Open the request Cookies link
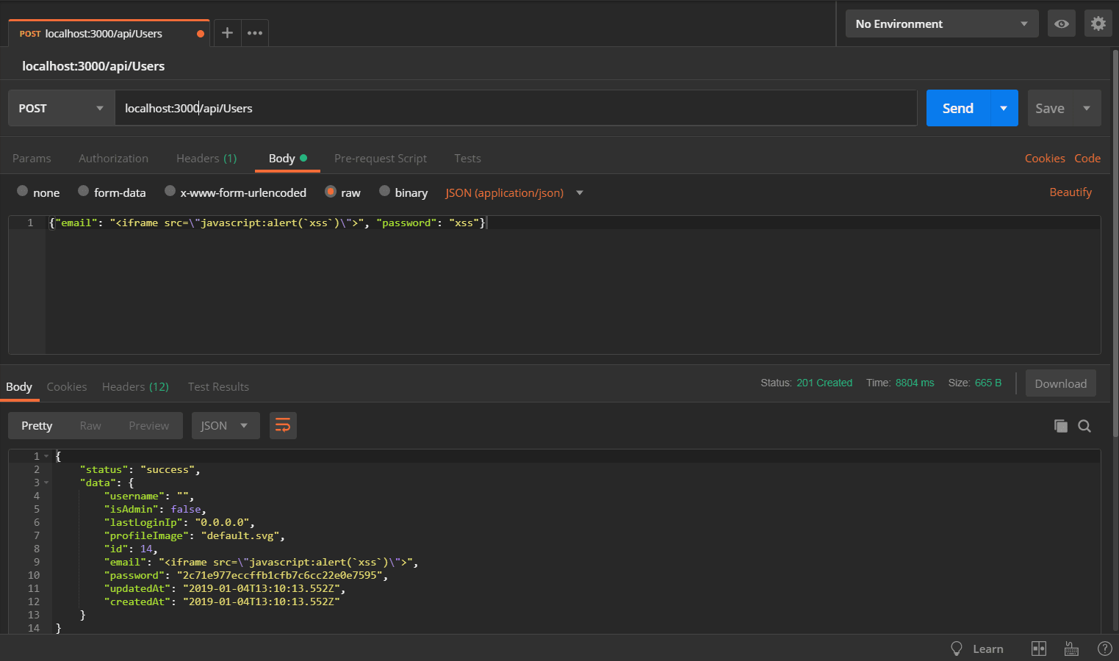Screen dimensions: 1119x661 [x=1045, y=158]
